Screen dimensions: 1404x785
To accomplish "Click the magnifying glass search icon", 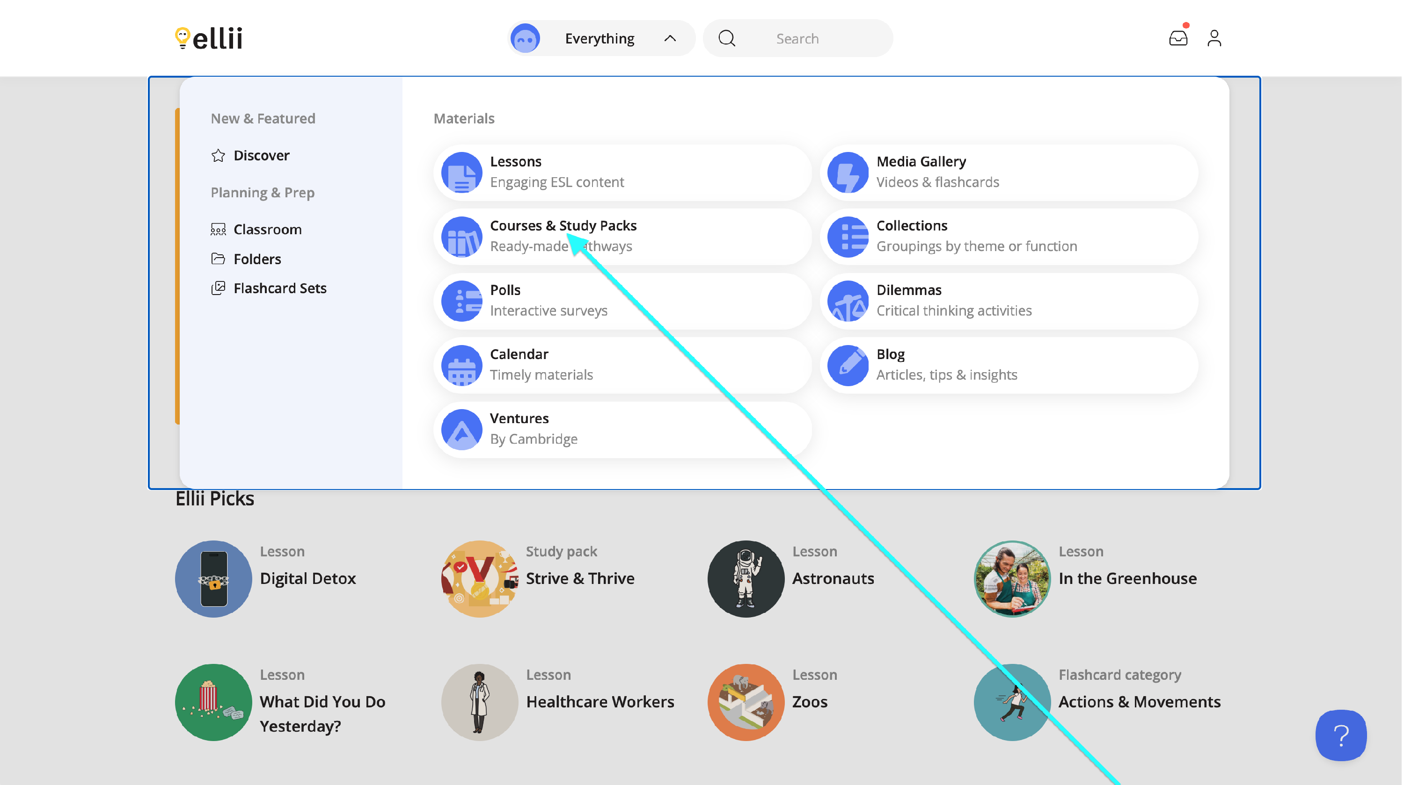I will [x=726, y=38].
